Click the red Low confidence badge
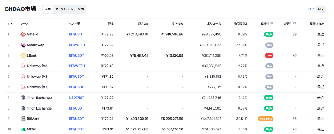The width and height of the screenshot is (334, 134). 269,55
